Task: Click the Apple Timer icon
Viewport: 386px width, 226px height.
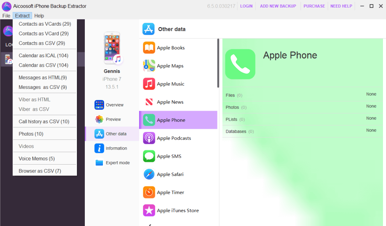Action: (149, 192)
